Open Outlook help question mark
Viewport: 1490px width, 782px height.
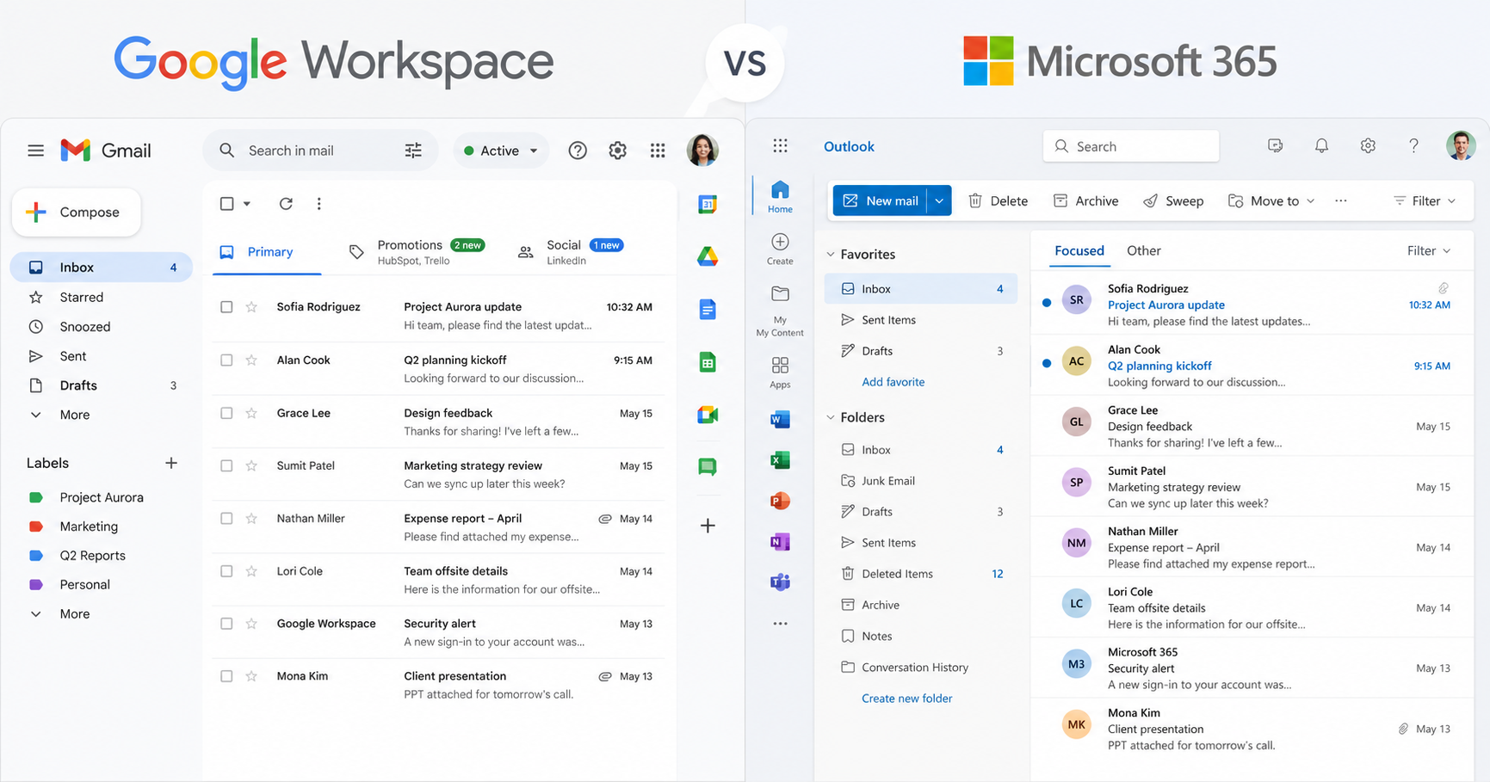pyautogui.click(x=1413, y=146)
